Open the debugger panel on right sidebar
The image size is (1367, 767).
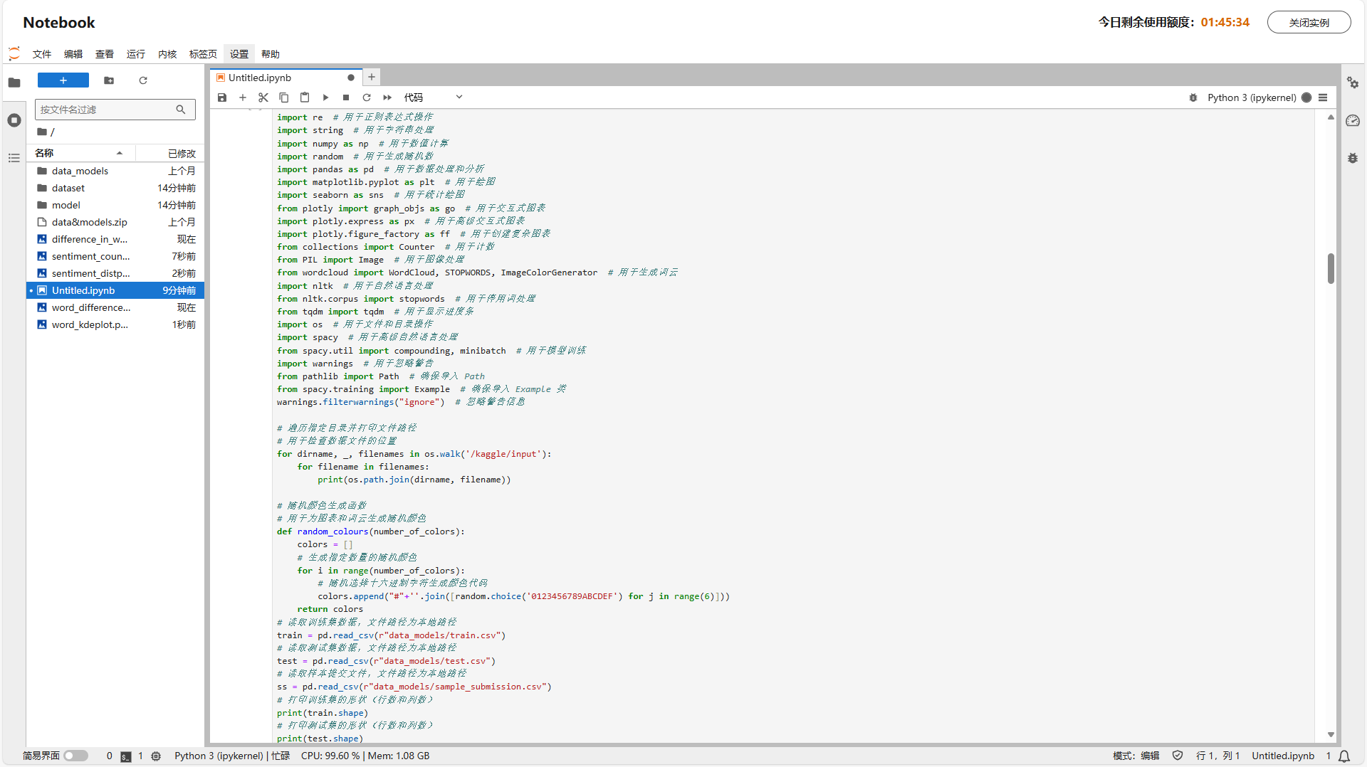coord(1353,158)
